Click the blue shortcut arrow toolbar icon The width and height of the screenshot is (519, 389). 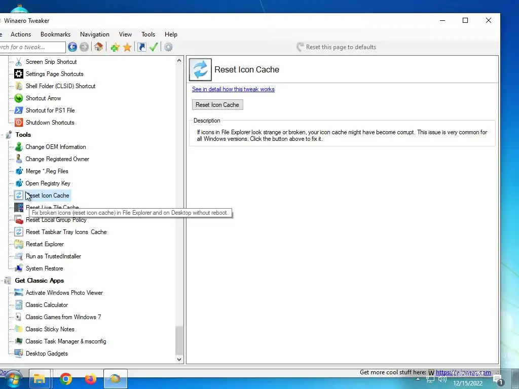[142, 47]
